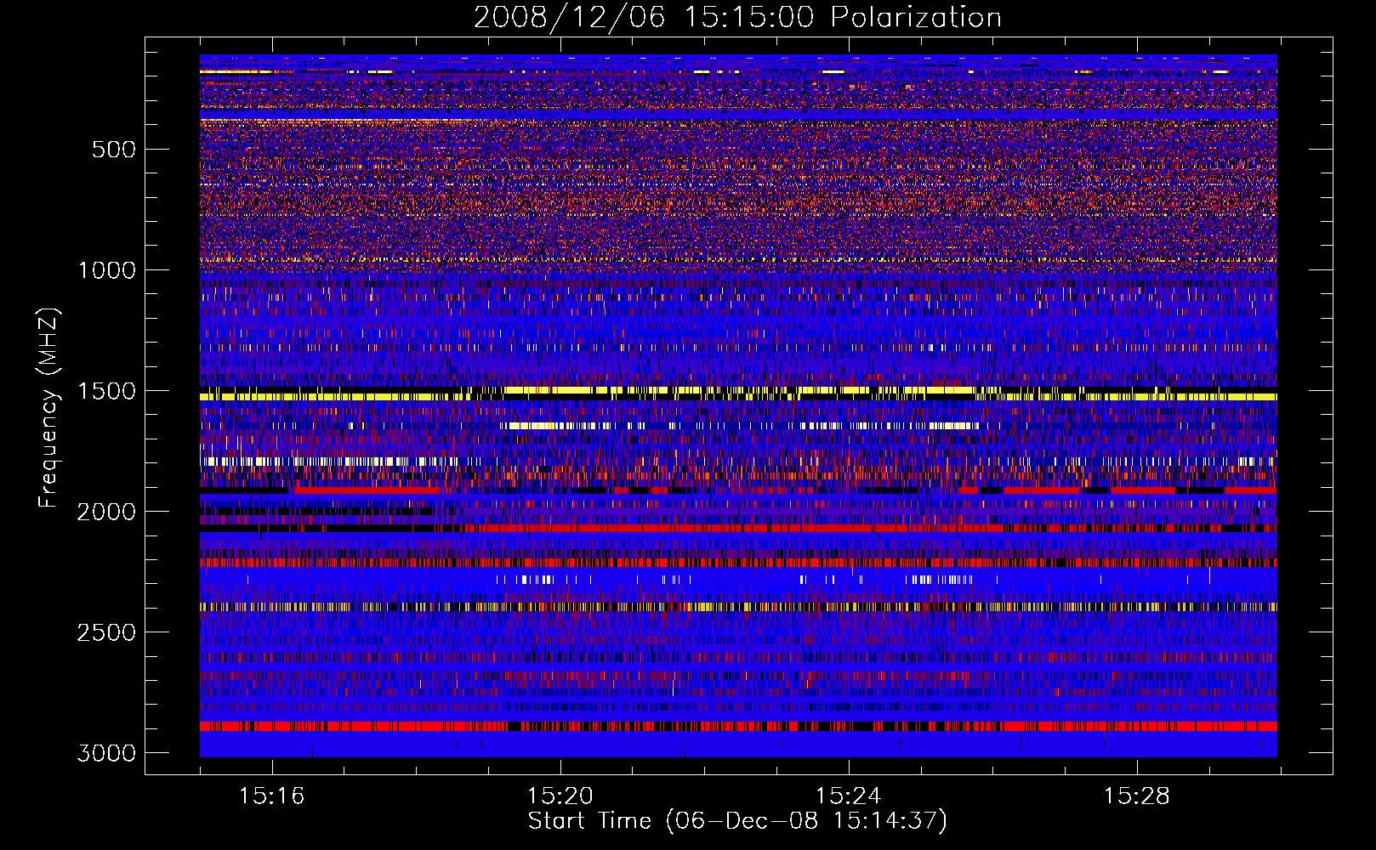Click the 2500 frequency tick label
The height and width of the screenshot is (850, 1376).
[x=106, y=632]
